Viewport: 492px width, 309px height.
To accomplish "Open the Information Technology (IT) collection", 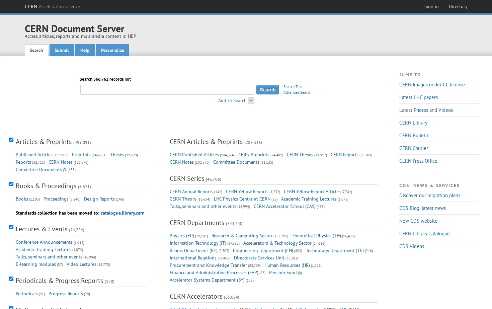I will (x=198, y=243).
